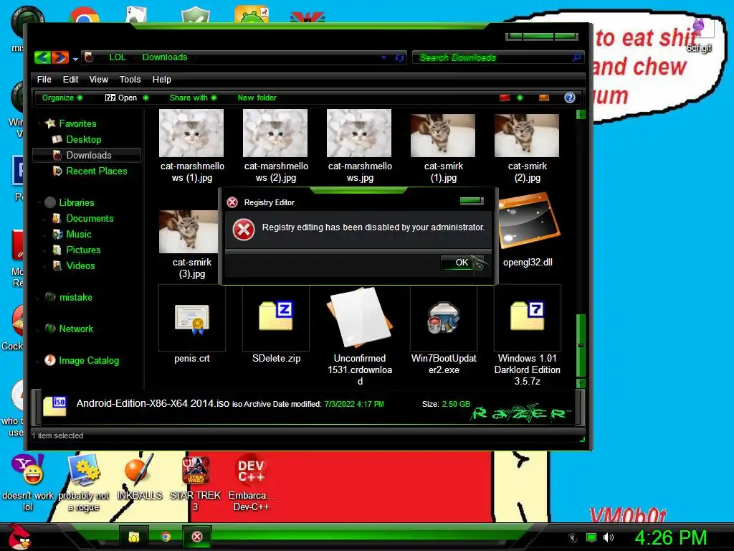Select the cat-smirk (1).jpg thumbnail
Image resolution: width=734 pixels, height=551 pixels.
(443, 136)
